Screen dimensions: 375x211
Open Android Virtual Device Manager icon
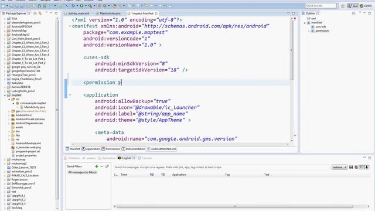click(45, 5)
